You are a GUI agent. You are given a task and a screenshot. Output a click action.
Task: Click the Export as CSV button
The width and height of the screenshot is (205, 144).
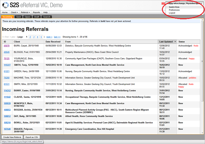(x=31, y=137)
